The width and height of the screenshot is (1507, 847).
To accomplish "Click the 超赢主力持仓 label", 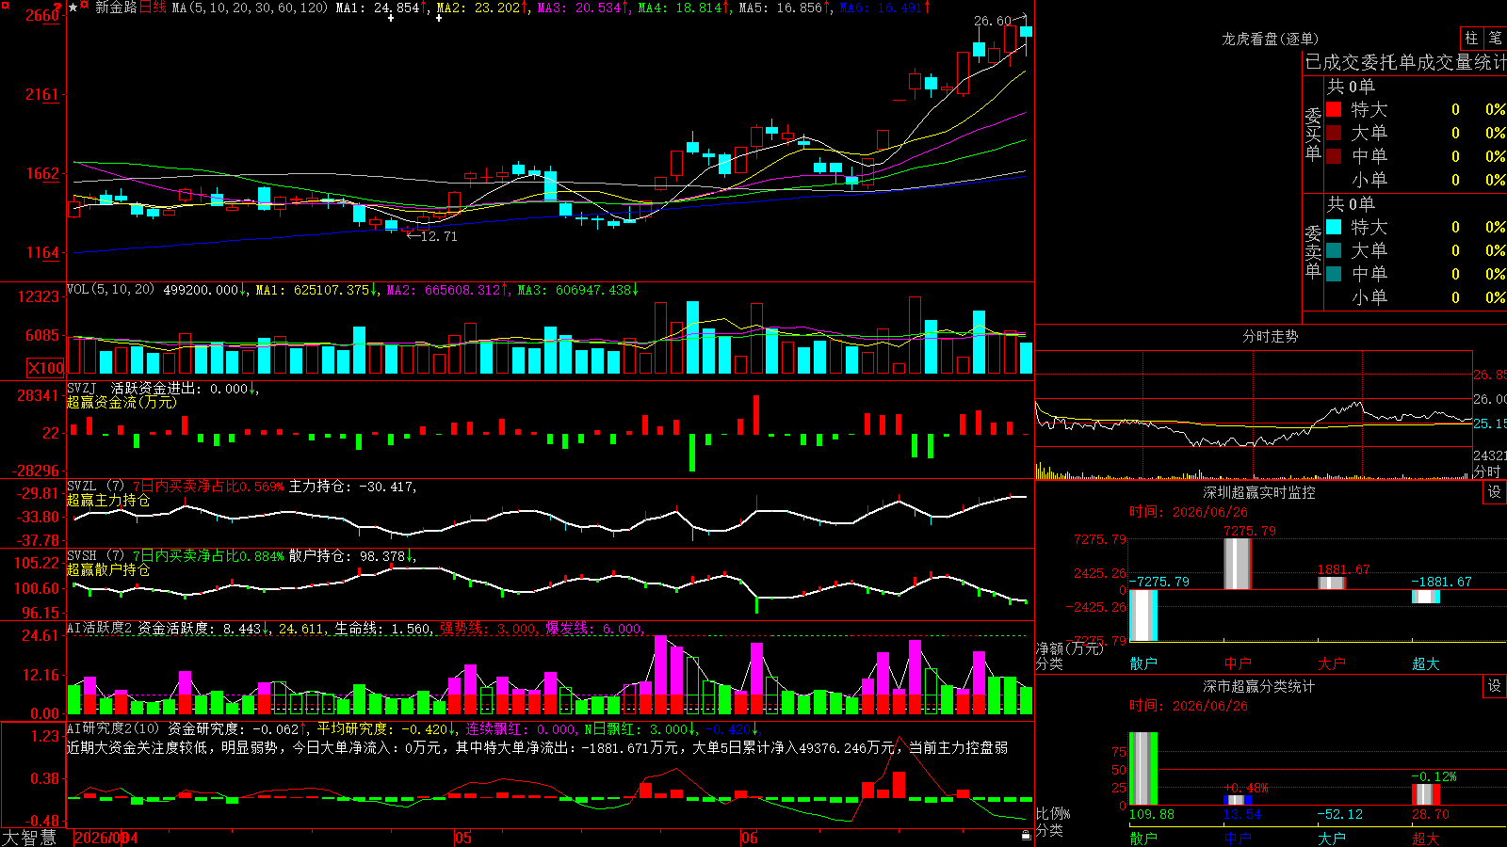I will coord(108,500).
